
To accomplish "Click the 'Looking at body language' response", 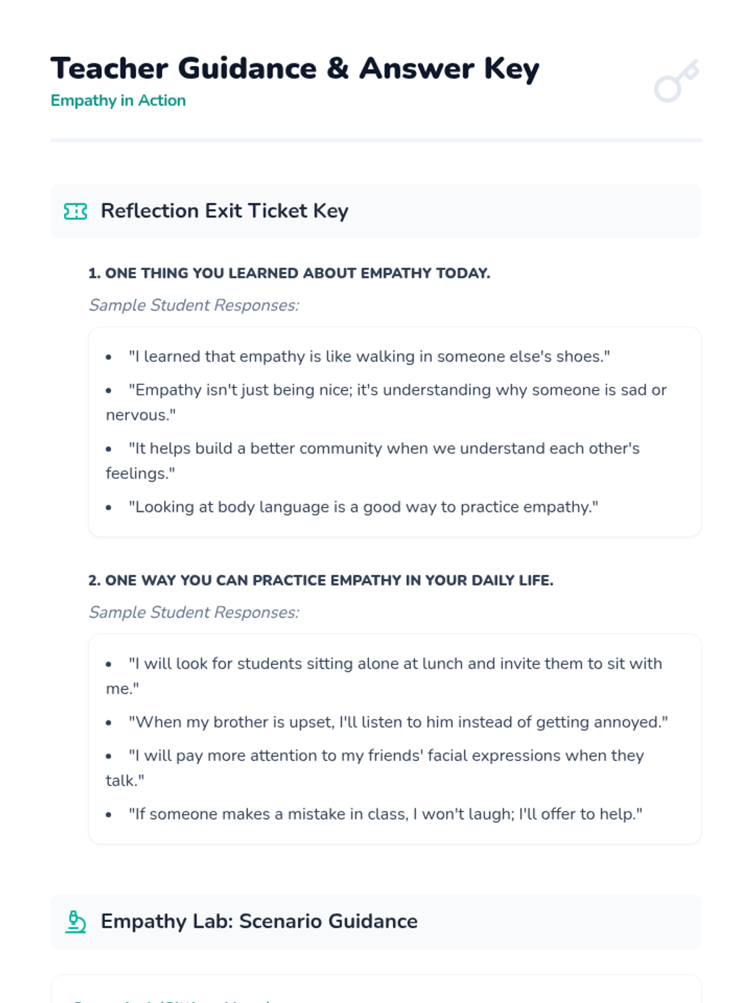I will [x=363, y=507].
